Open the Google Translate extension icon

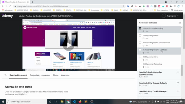click(x=128, y=6)
